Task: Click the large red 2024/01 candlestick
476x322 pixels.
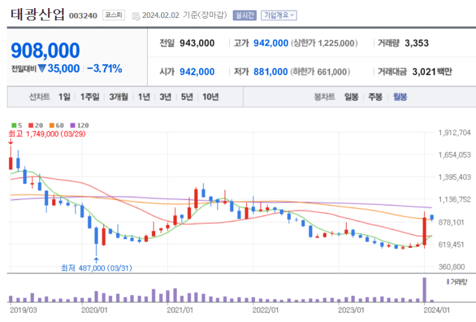Action: pyautogui.click(x=424, y=232)
